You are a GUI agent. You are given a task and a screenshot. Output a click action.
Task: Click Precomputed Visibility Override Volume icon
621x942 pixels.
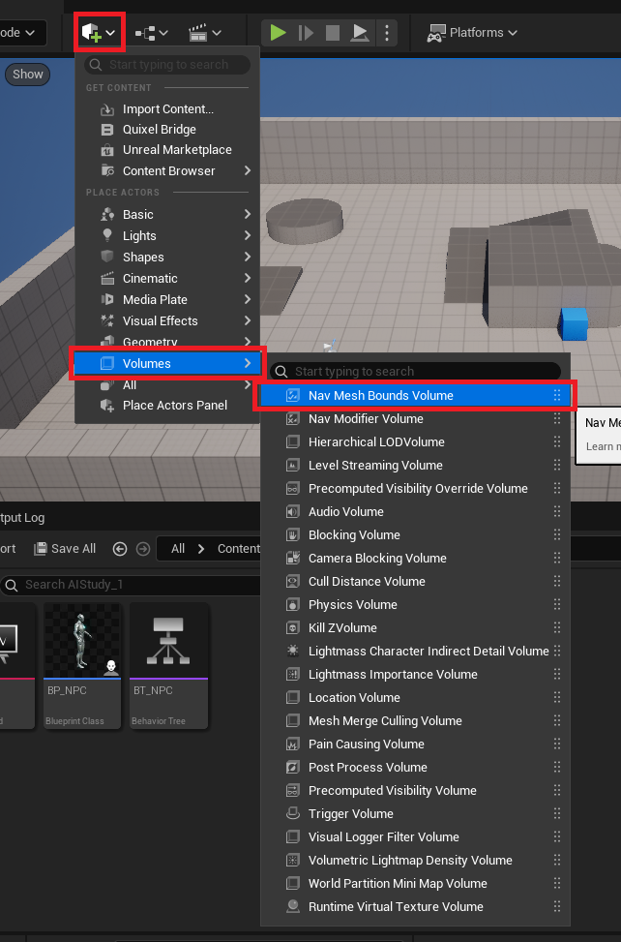(292, 488)
